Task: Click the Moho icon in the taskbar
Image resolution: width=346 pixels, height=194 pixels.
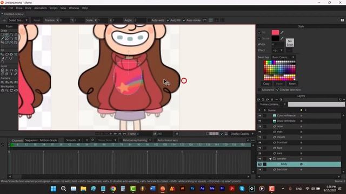Action: pos(163,189)
